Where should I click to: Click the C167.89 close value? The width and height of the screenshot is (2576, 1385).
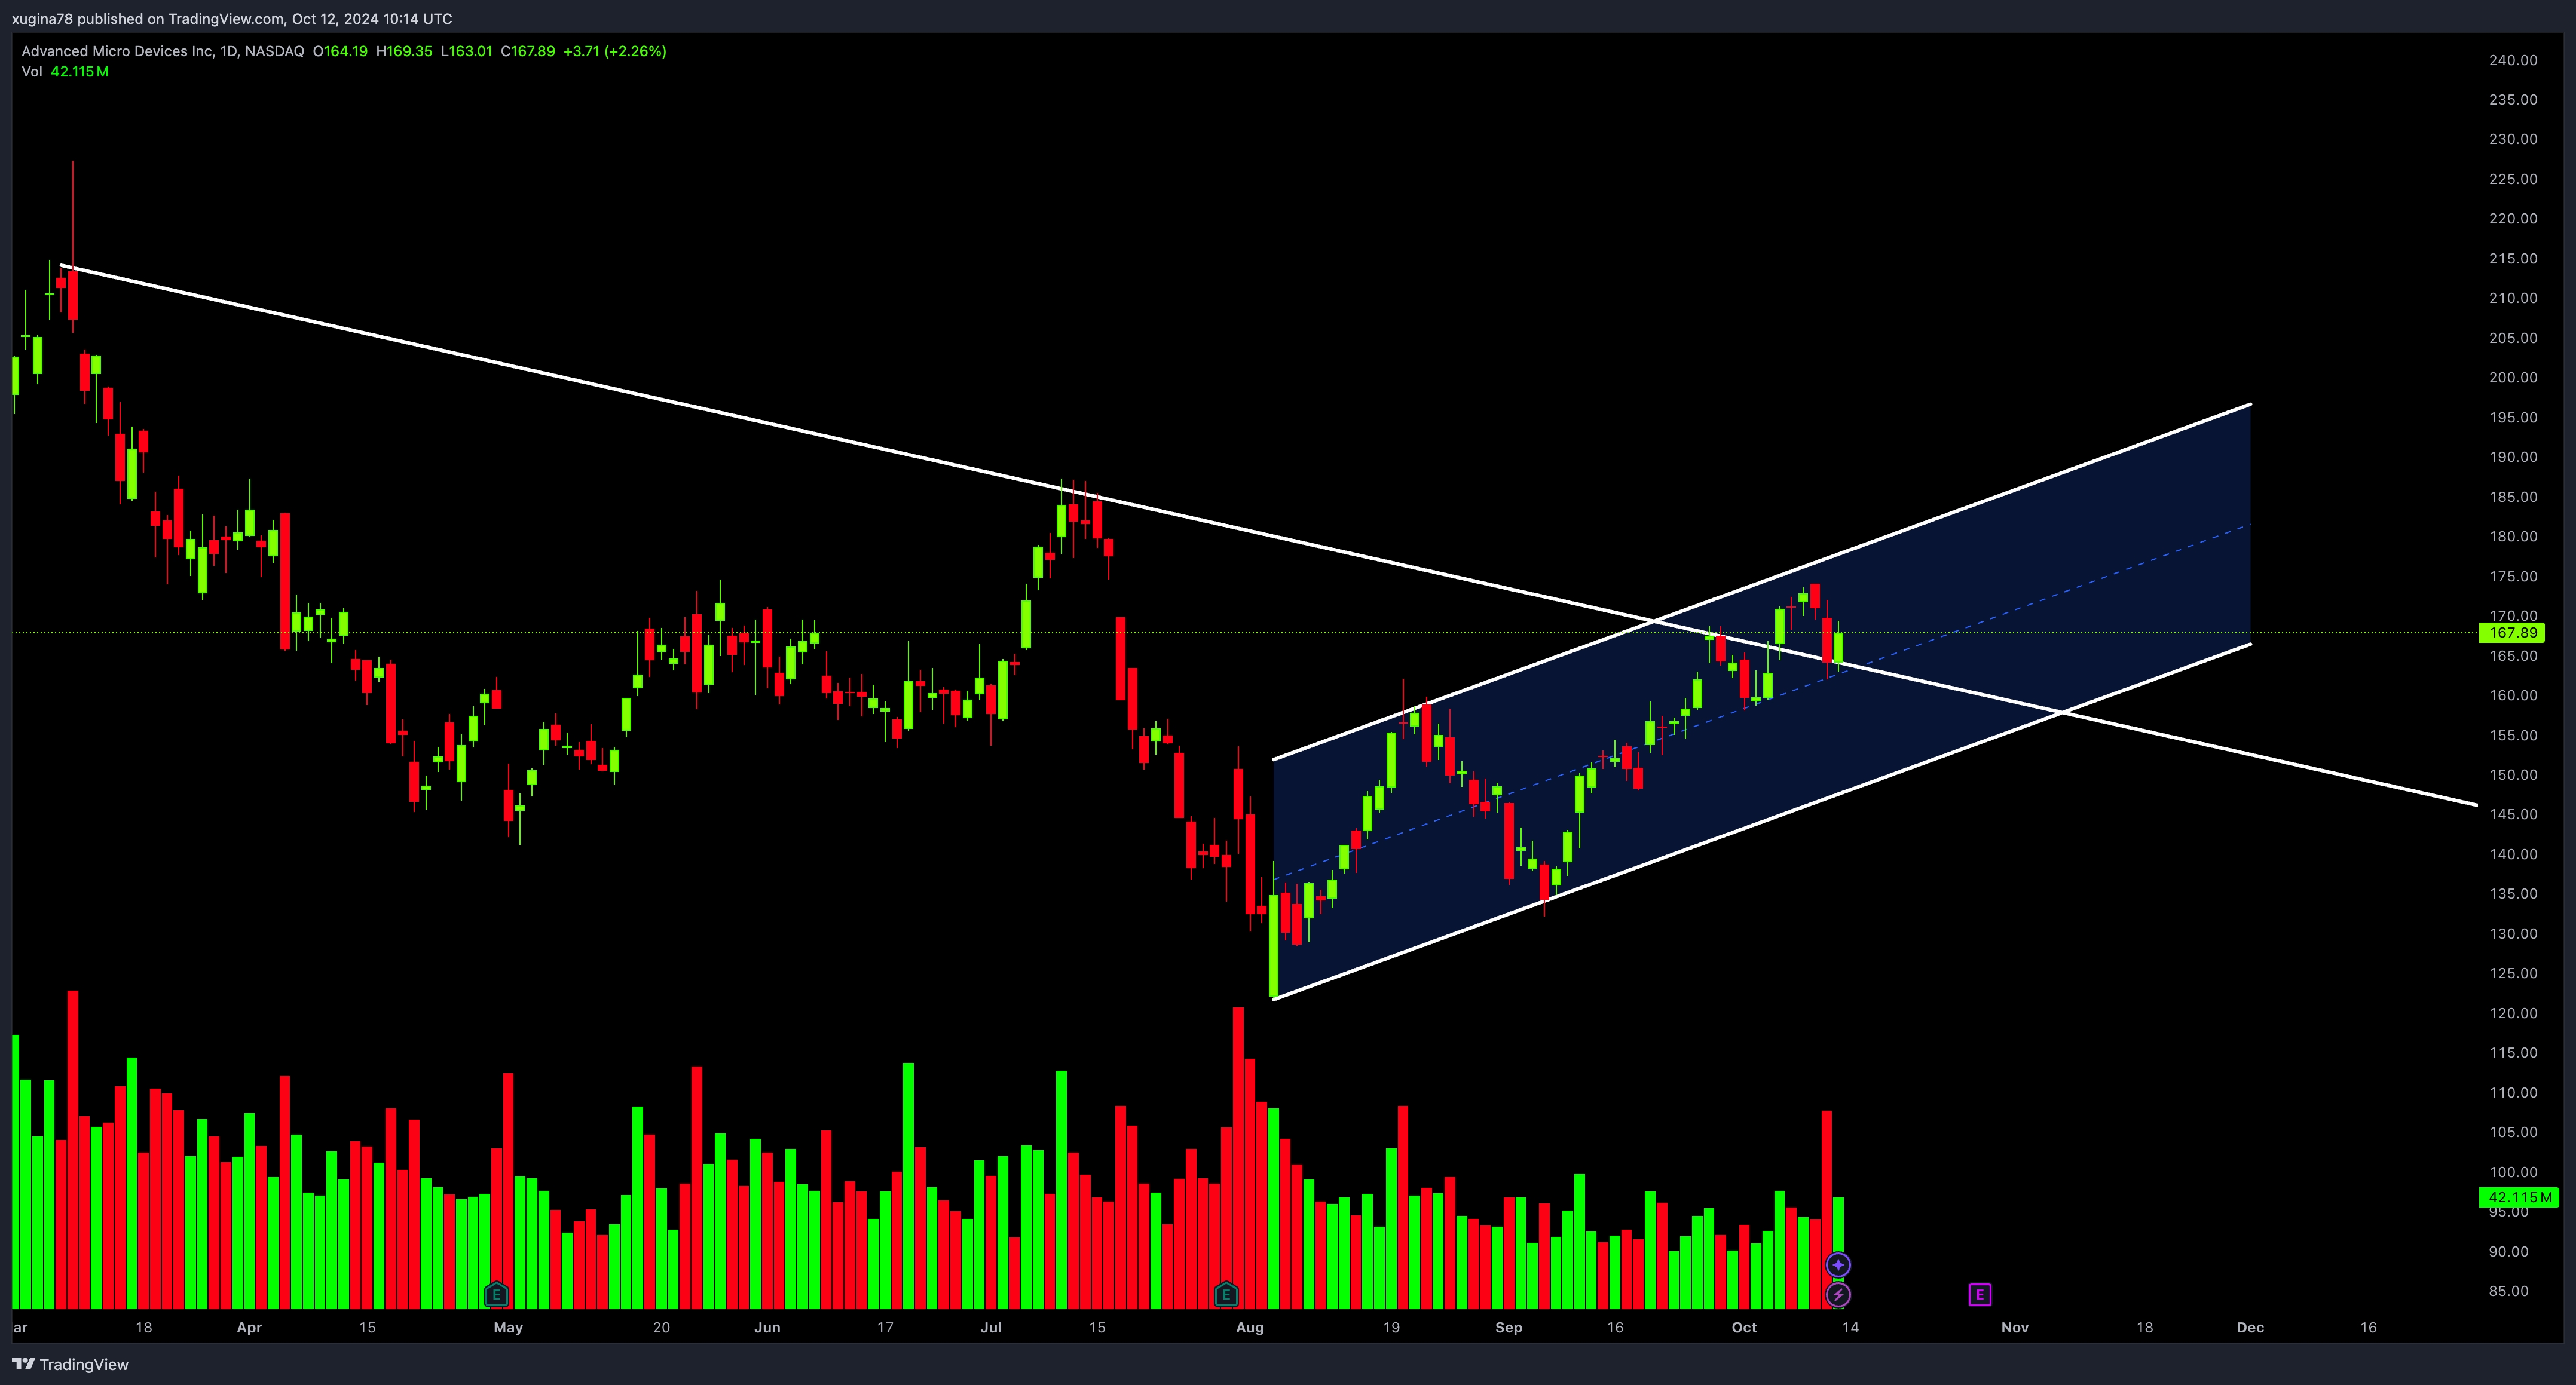pyautogui.click(x=528, y=51)
